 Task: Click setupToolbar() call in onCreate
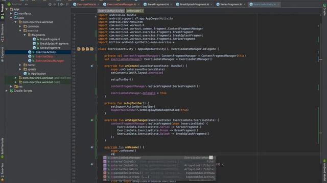coord(122,79)
